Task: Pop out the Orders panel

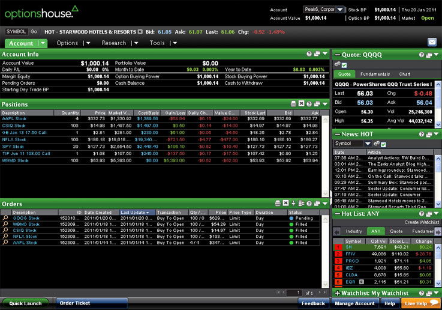Action: (317, 203)
